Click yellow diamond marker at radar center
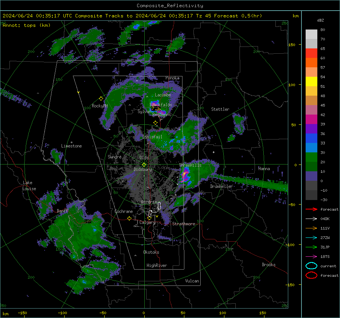Viewport: 340px width, 318px height. (144, 165)
